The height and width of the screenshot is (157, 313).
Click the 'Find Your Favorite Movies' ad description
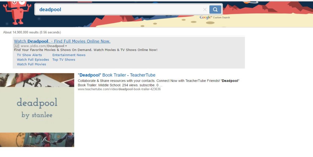pos(86,50)
